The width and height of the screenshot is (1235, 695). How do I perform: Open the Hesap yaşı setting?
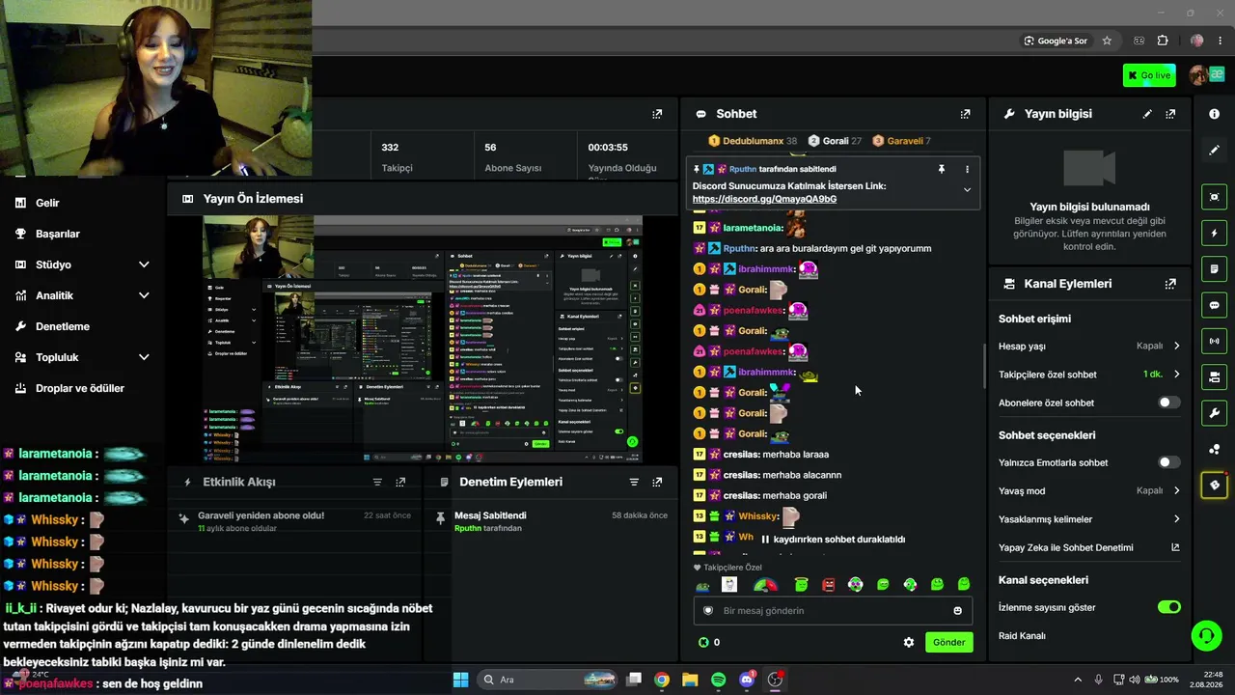(x=1089, y=346)
